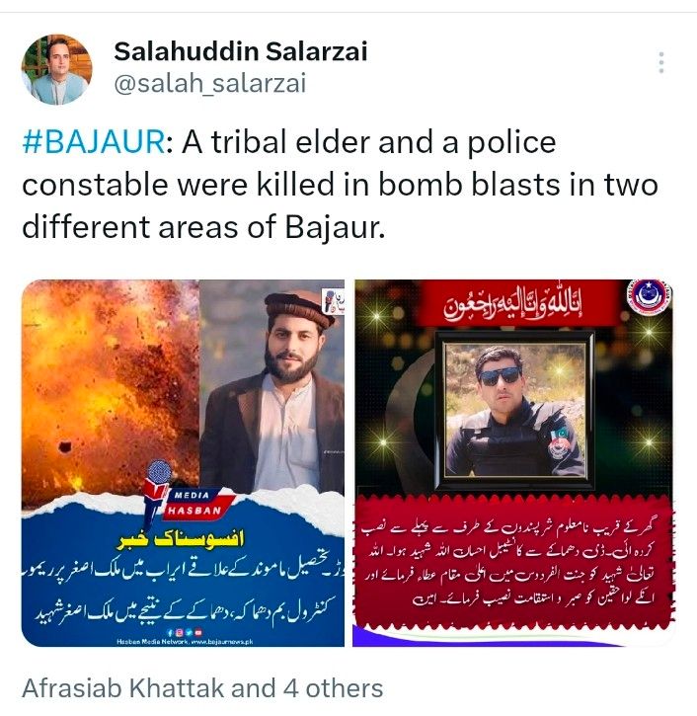Click the small microphone logo at top of left image

tap(333, 300)
